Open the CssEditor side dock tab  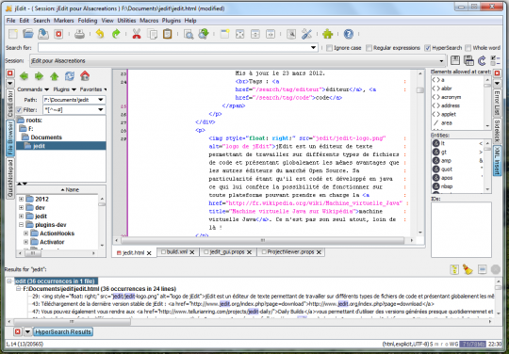10,104
